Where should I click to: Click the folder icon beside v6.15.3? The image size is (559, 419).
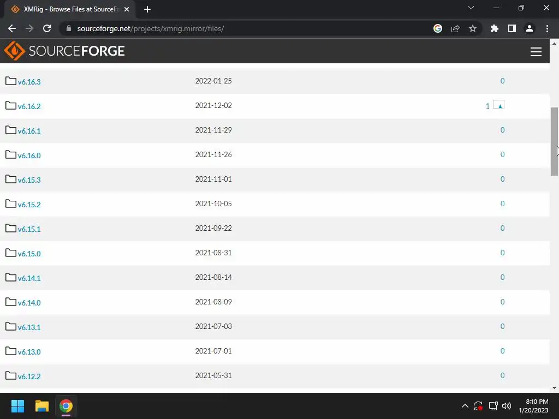(x=11, y=179)
